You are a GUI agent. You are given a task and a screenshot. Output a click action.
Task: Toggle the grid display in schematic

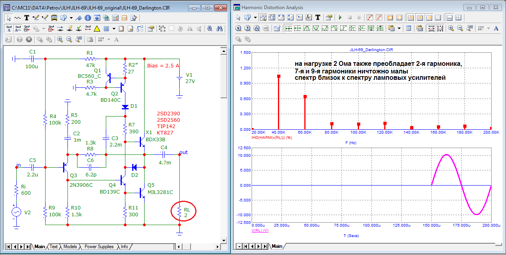coord(106,29)
